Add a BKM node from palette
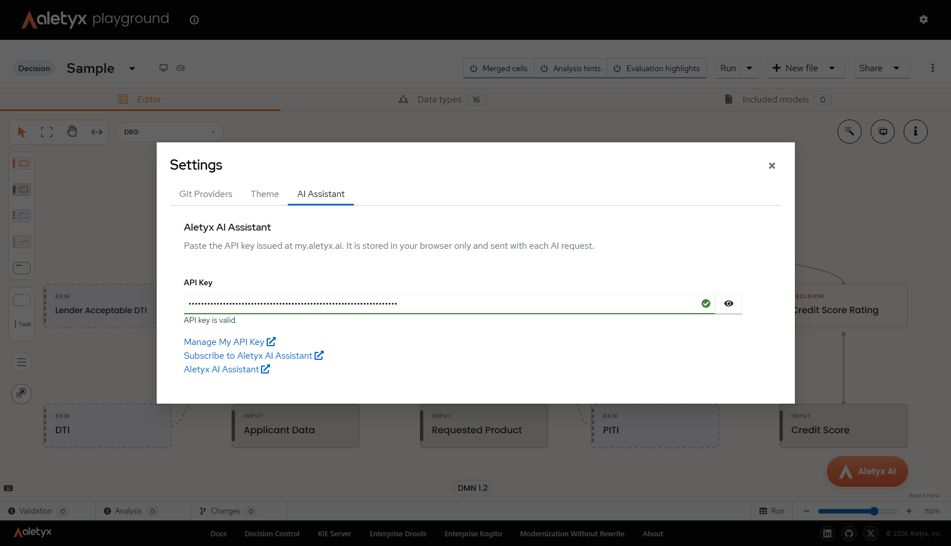This screenshot has height=546, width=951. [22, 216]
